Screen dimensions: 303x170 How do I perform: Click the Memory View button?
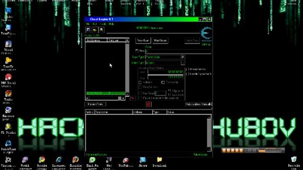click(95, 104)
